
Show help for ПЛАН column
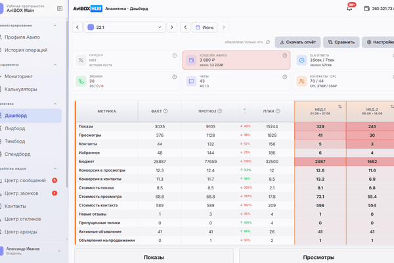tap(278, 111)
